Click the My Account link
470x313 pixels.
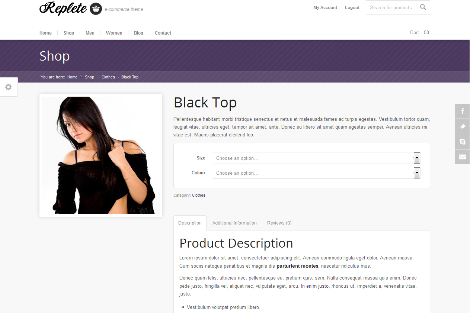(325, 7)
